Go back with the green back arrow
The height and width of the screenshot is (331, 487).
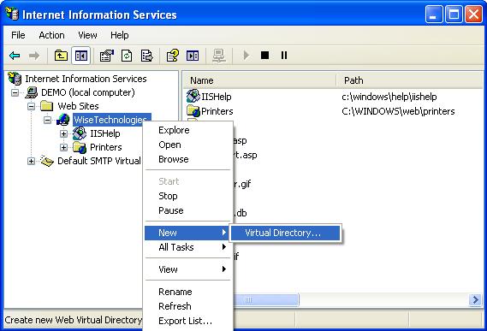tap(15, 56)
